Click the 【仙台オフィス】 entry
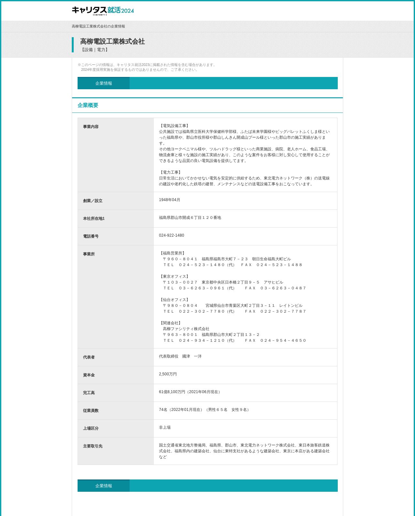This screenshot has height=516, width=415. pos(175,300)
